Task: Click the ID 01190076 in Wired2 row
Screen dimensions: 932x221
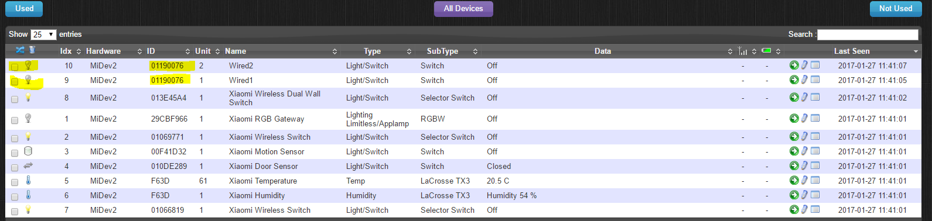Action: 167,65
